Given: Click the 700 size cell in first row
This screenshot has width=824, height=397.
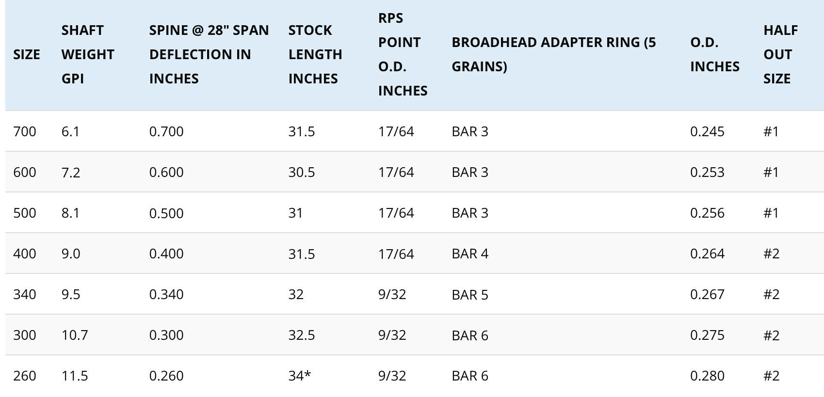Looking at the screenshot, I should point(25,131).
